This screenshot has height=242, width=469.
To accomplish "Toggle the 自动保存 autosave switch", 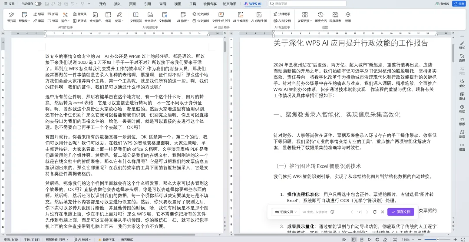I will 38,3.
